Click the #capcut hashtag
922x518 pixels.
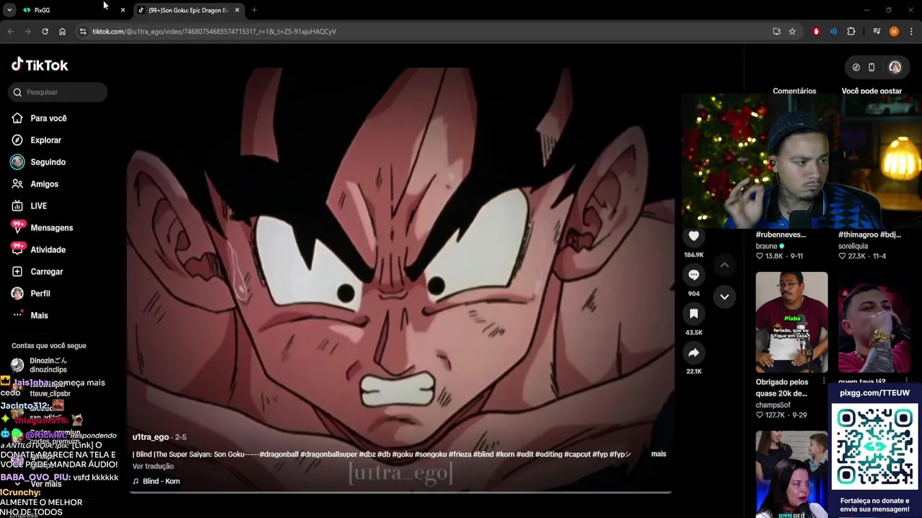577,454
